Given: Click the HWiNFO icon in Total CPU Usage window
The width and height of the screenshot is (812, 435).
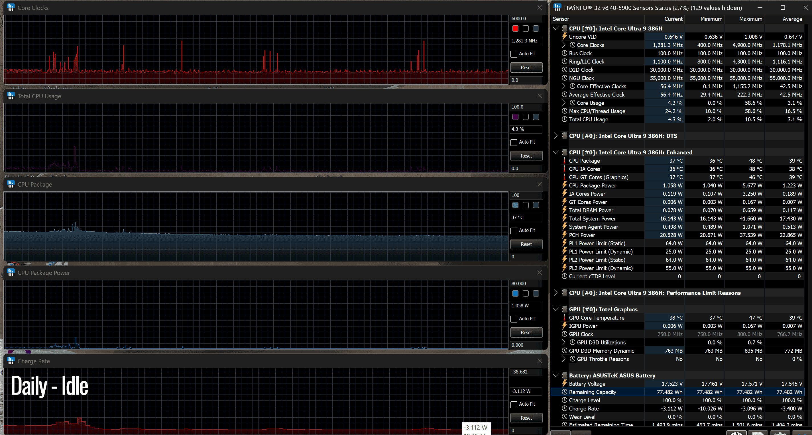Looking at the screenshot, I should 11,96.
